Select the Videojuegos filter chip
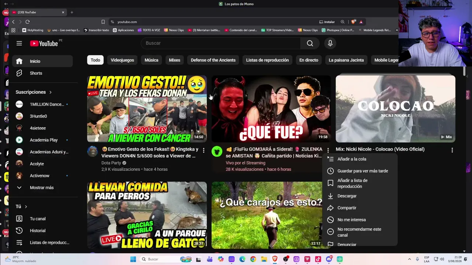Viewport: 472px width, 265px height. point(122,60)
